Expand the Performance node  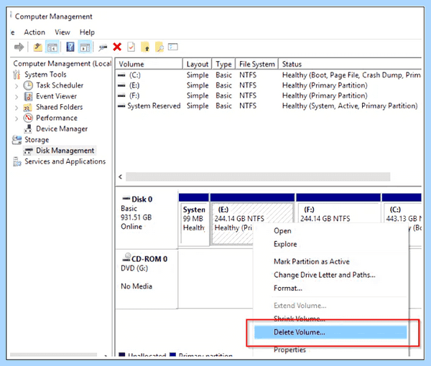17,118
